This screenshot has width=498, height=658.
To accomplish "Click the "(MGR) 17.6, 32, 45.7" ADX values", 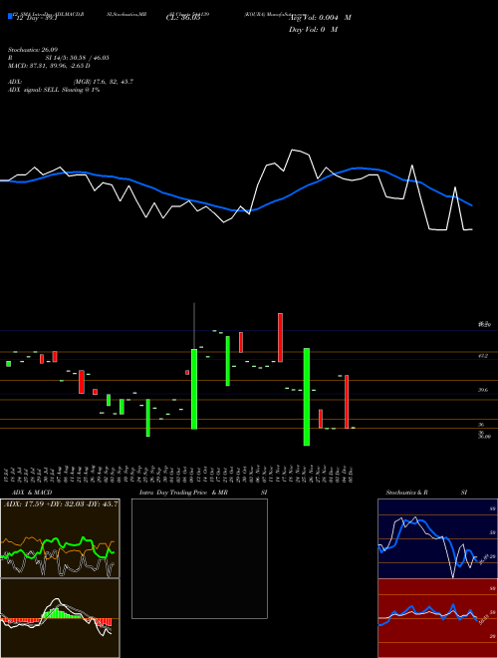I will click(104, 82).
